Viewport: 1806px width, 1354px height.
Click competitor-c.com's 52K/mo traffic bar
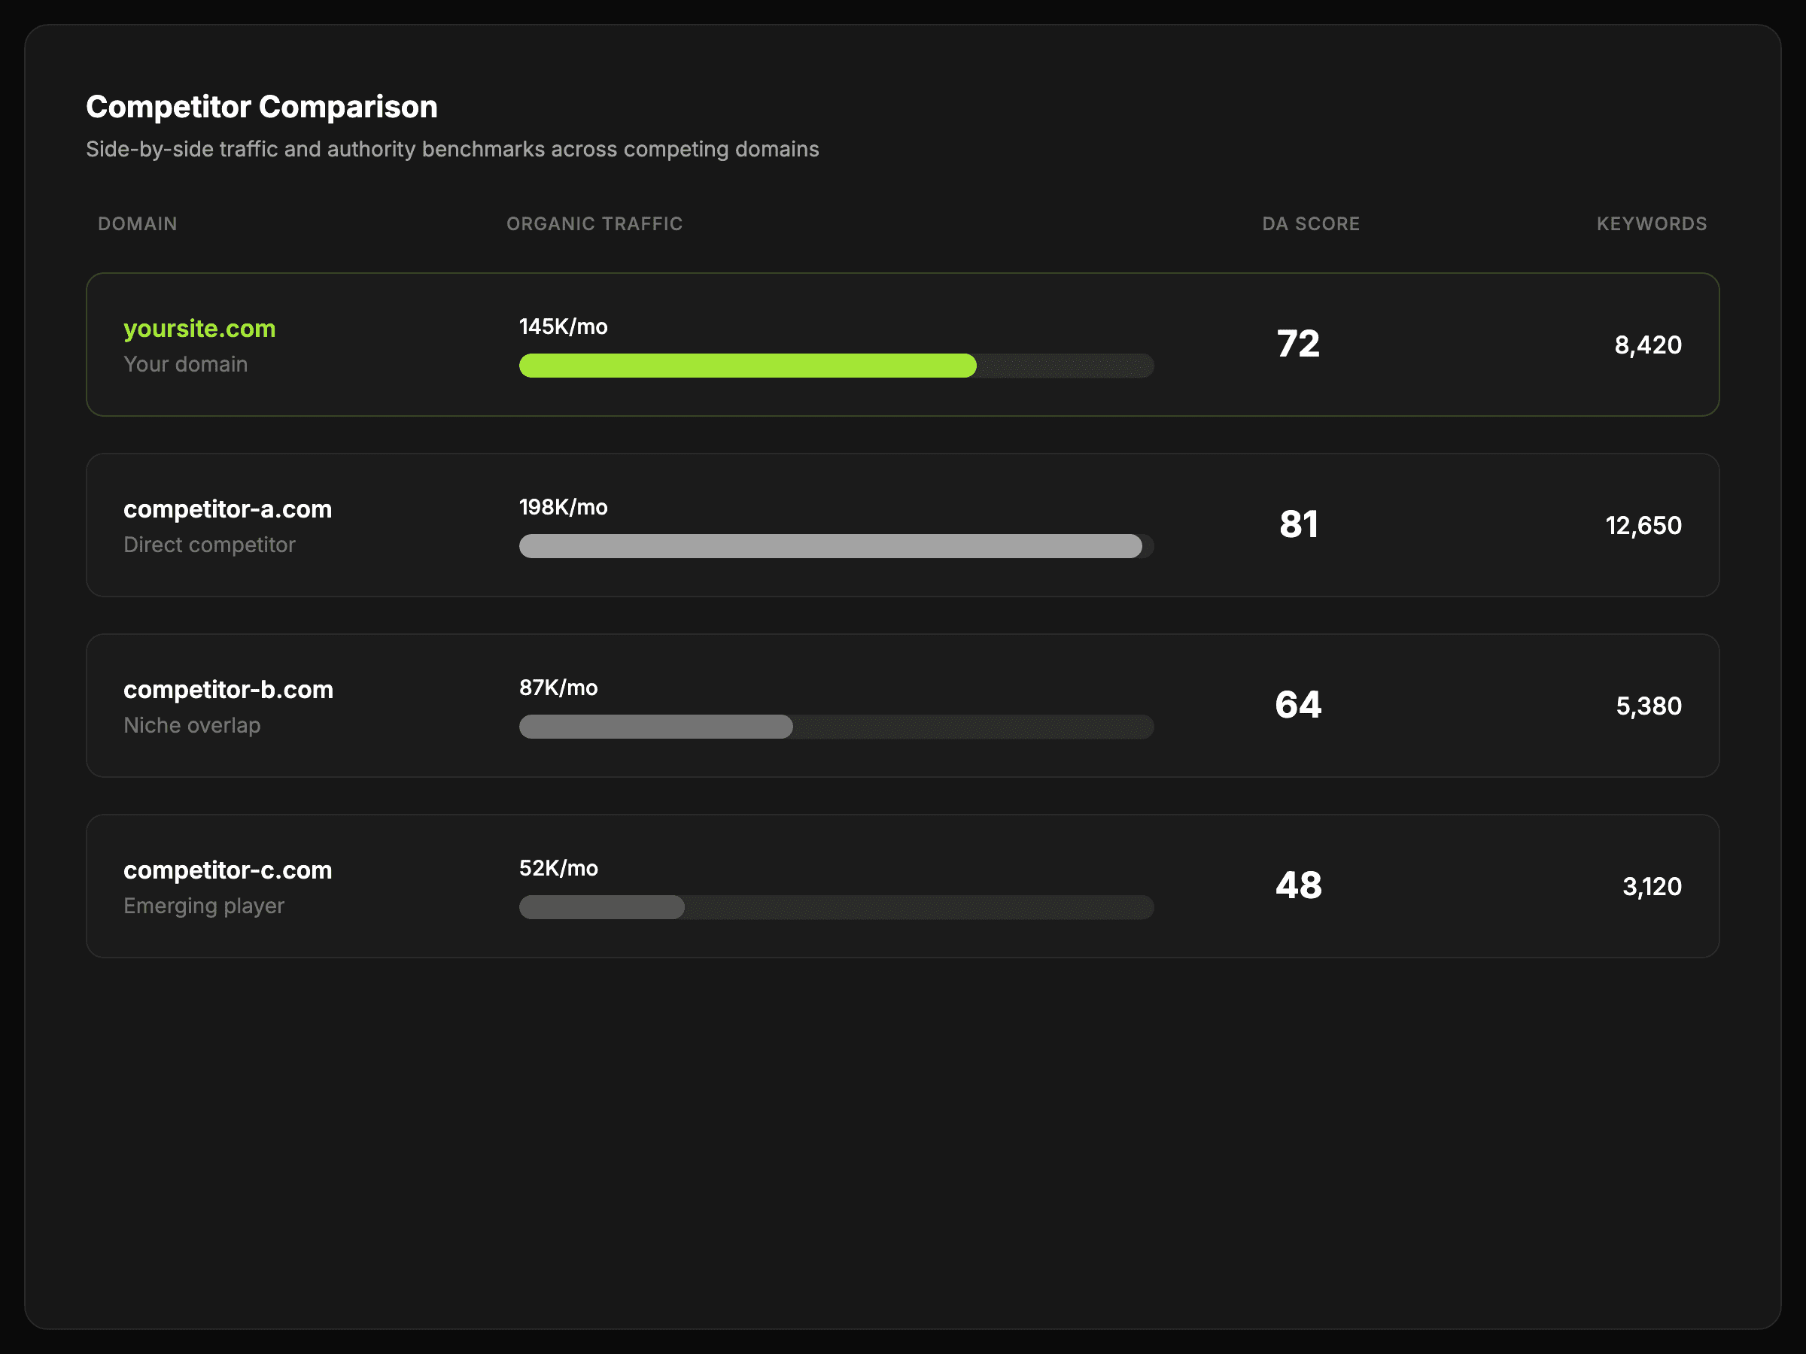pos(602,906)
